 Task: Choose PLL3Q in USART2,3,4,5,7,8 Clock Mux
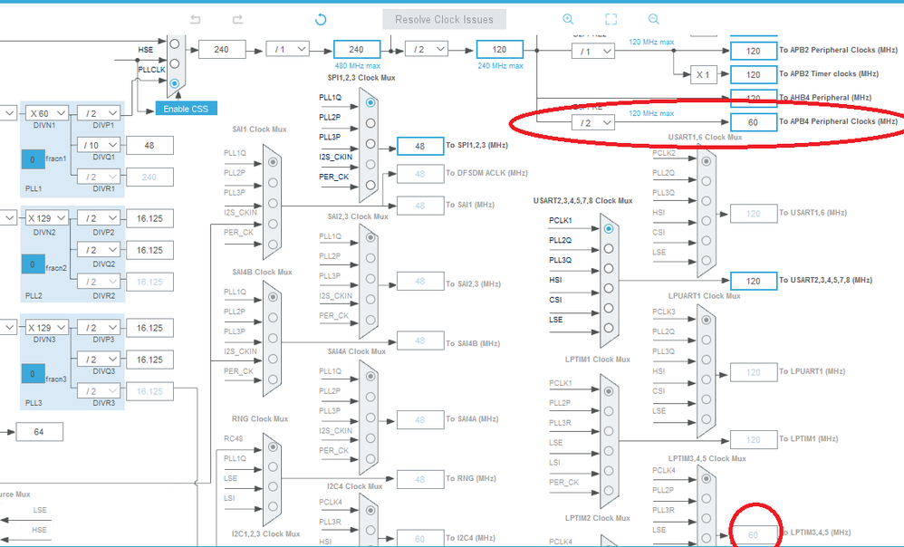609,269
